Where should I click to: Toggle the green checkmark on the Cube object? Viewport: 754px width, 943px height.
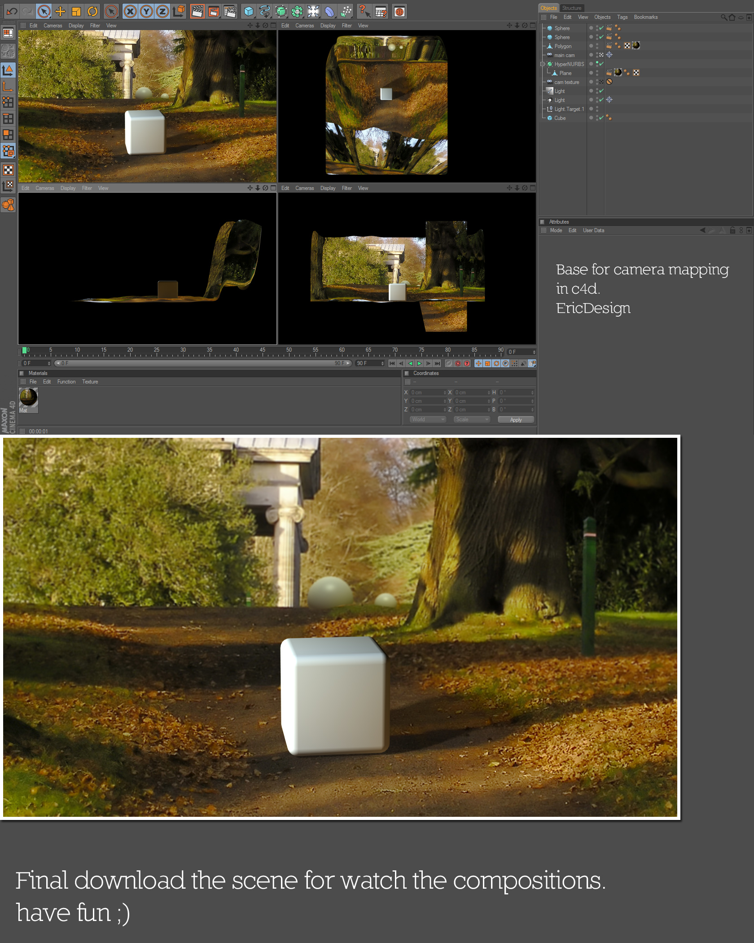point(601,118)
